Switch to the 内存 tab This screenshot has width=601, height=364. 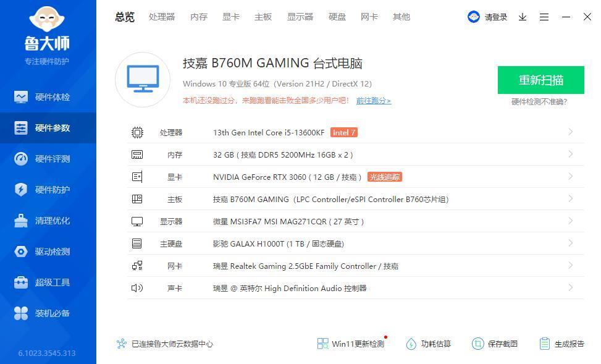pos(199,17)
